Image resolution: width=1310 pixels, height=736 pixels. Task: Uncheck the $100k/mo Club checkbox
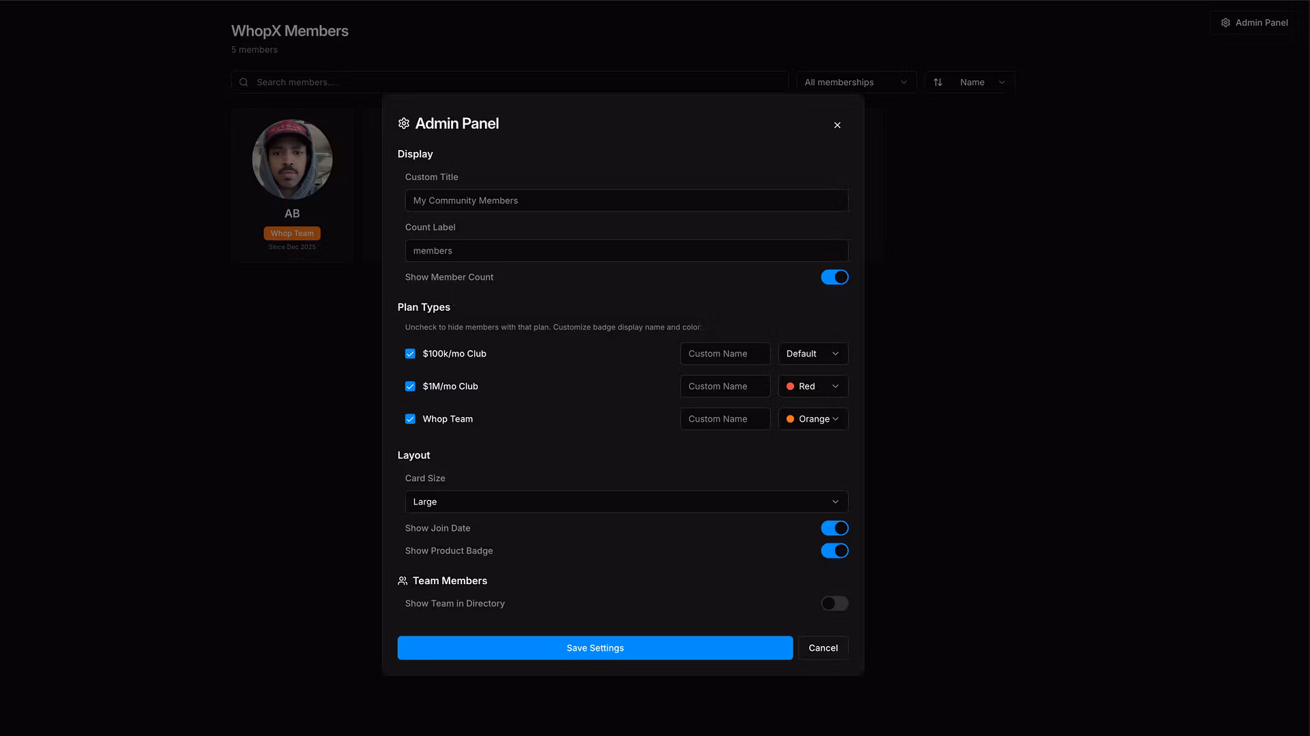[x=410, y=353]
